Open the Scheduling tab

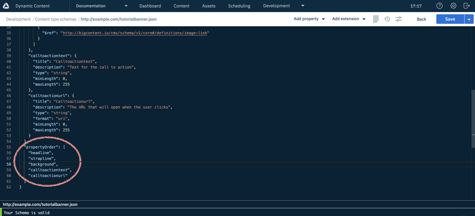[x=239, y=6]
